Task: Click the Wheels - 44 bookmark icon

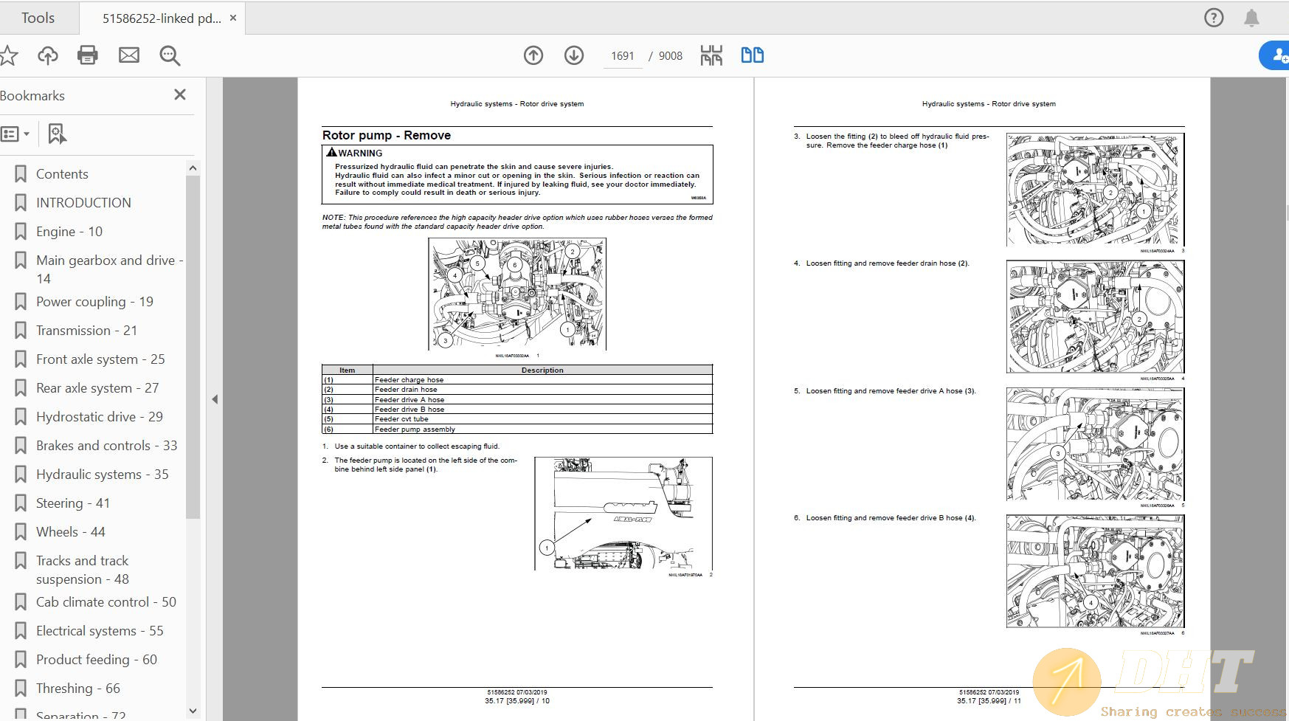Action: tap(21, 532)
